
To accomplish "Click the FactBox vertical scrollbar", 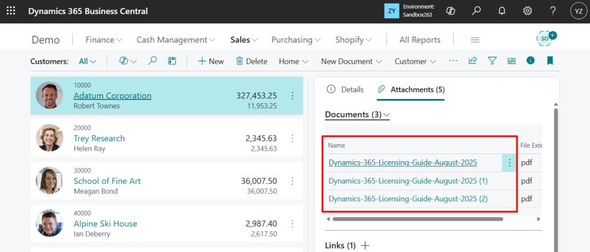I will [x=556, y=180].
